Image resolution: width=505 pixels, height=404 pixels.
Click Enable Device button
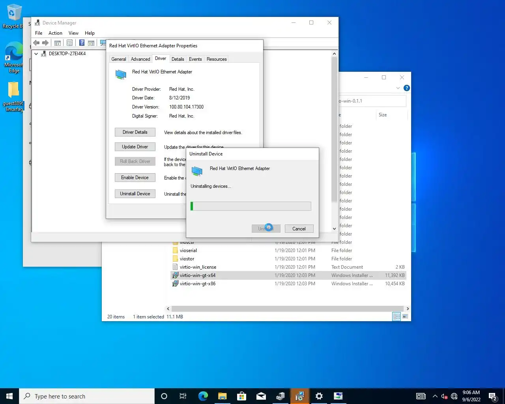tap(135, 178)
